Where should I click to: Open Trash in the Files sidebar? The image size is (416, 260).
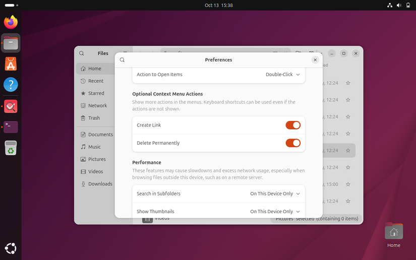pos(96,118)
